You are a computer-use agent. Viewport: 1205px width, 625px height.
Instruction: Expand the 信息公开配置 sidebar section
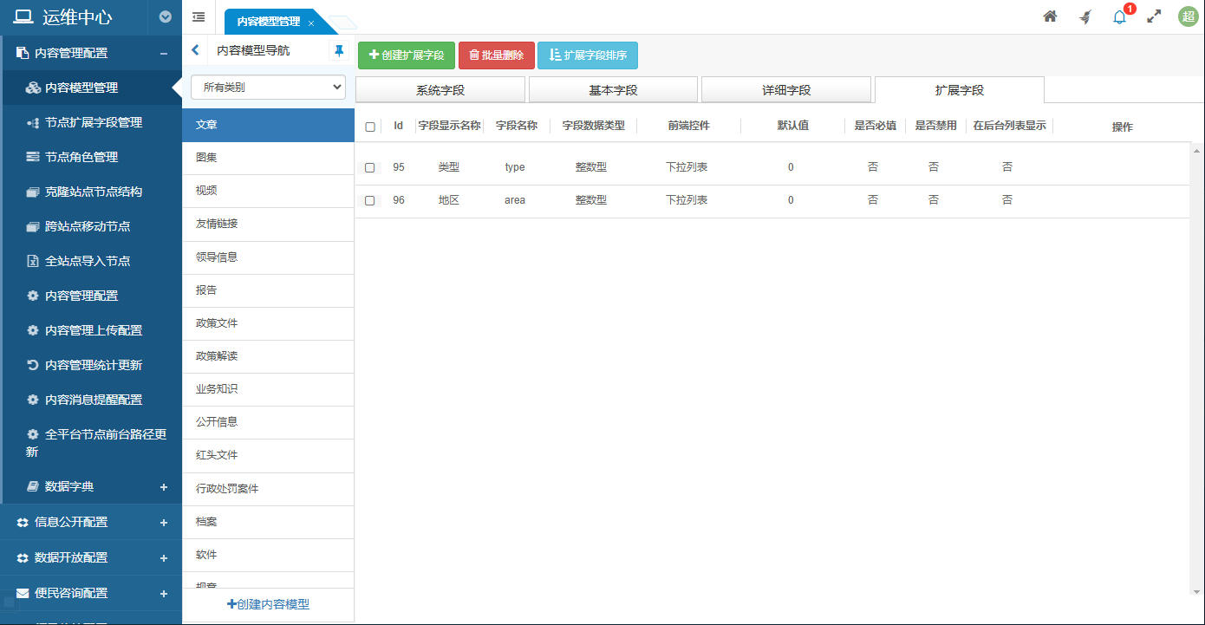coord(164,522)
